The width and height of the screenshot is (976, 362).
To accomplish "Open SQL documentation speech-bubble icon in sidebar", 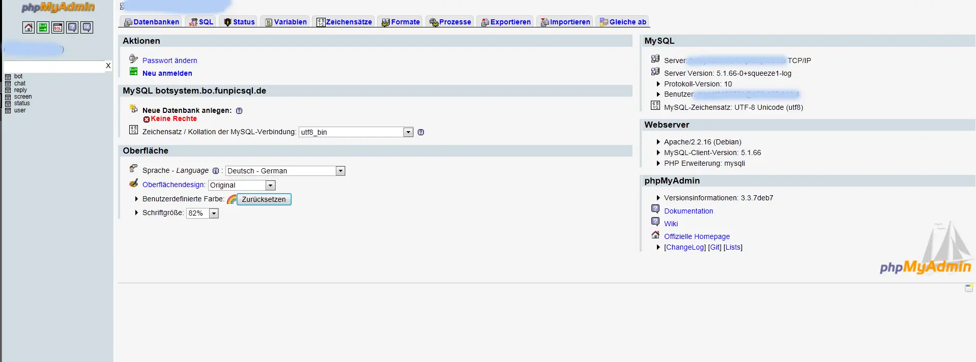I will coord(87,27).
